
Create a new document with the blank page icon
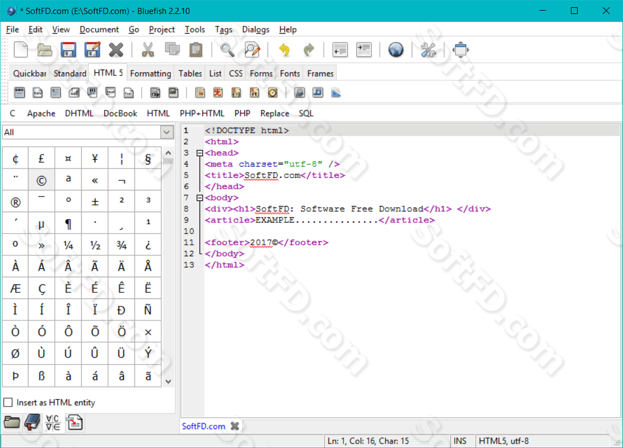[21, 50]
